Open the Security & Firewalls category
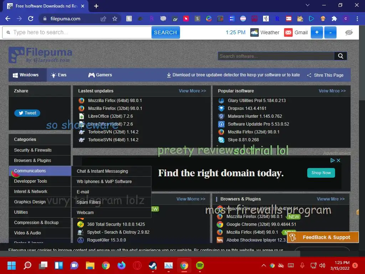The height and width of the screenshot is (274, 365). tap(40, 150)
